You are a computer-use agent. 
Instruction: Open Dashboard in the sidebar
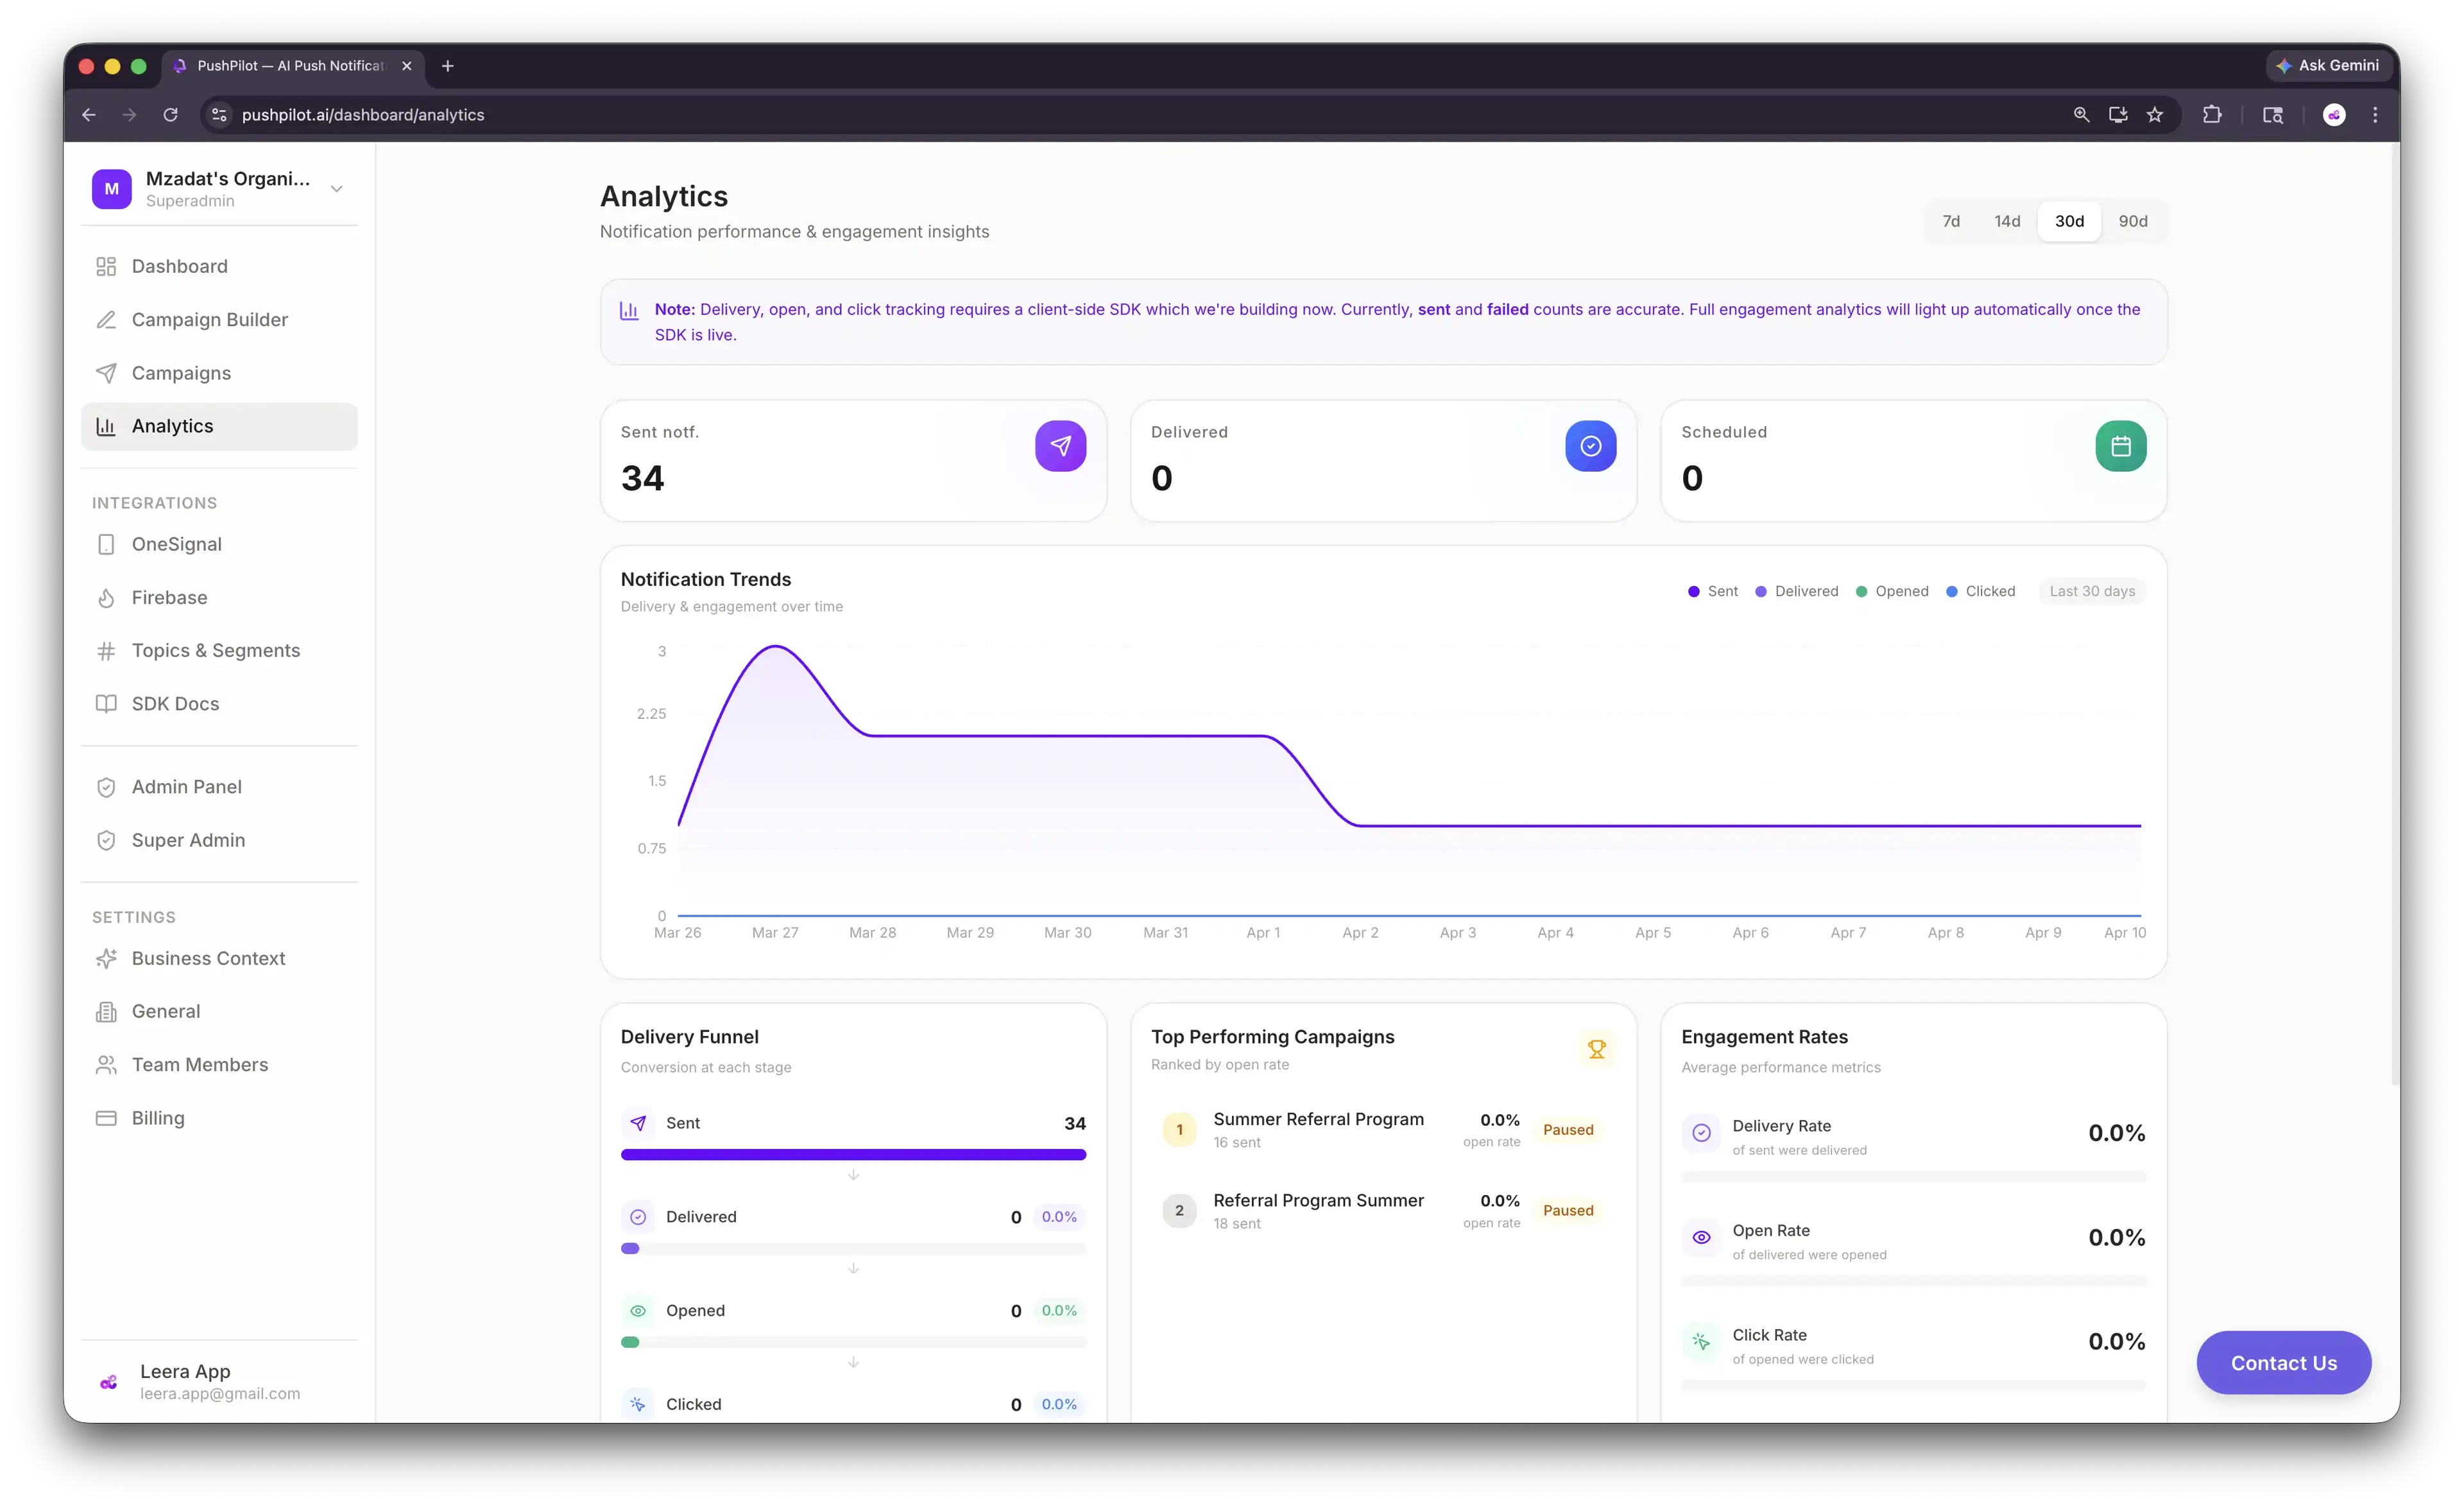coord(219,266)
